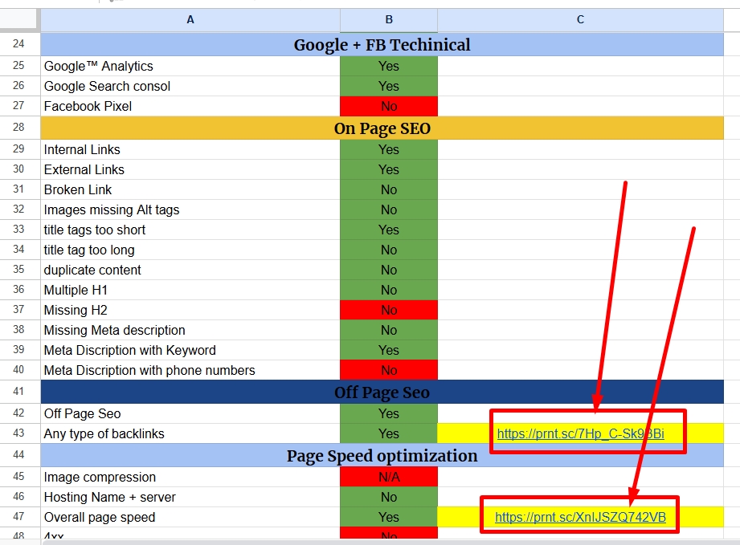Select the On Page SEO section header

(x=382, y=128)
